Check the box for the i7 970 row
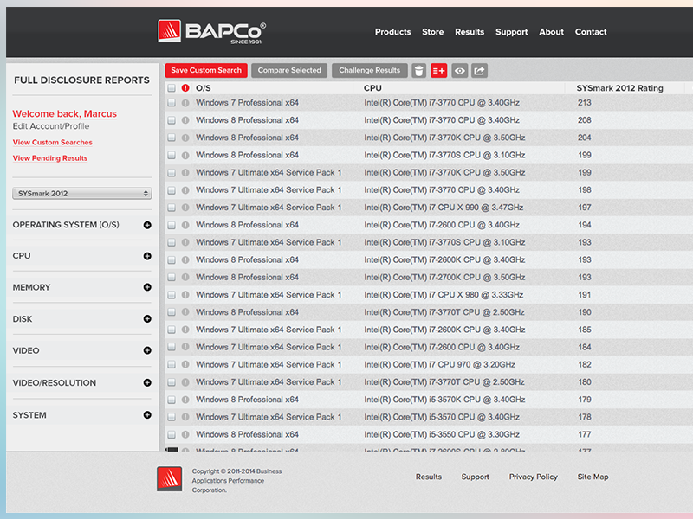The image size is (693, 519). click(x=172, y=364)
